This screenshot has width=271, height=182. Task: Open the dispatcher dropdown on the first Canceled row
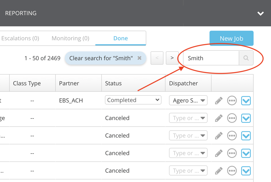tap(188, 118)
